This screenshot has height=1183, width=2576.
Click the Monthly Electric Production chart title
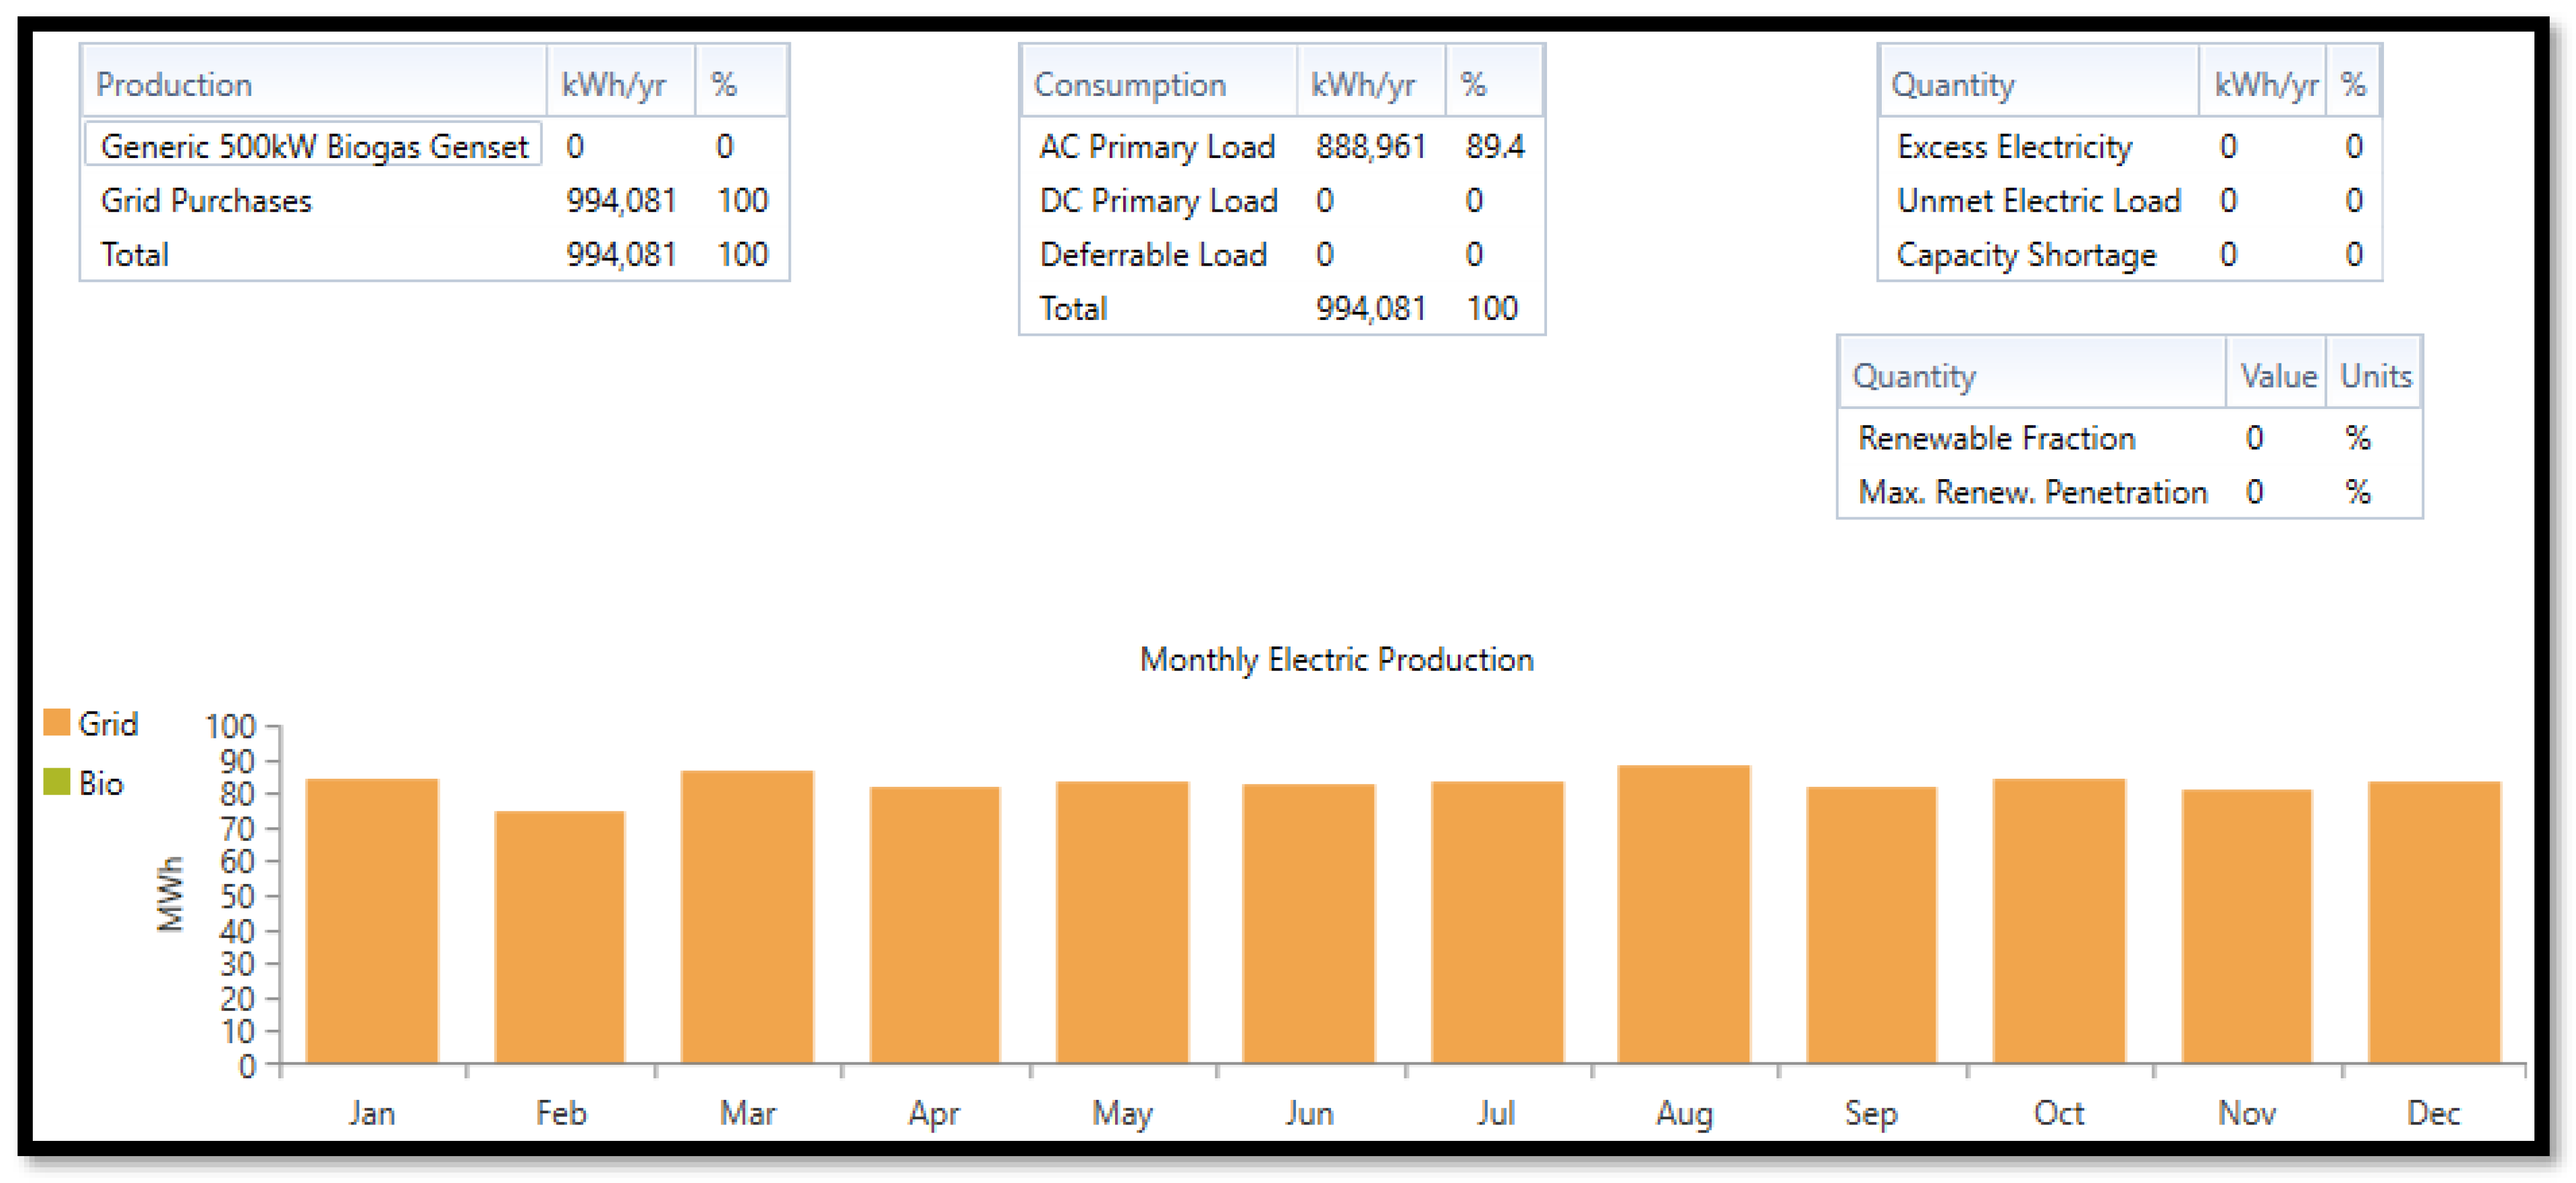tap(1336, 659)
